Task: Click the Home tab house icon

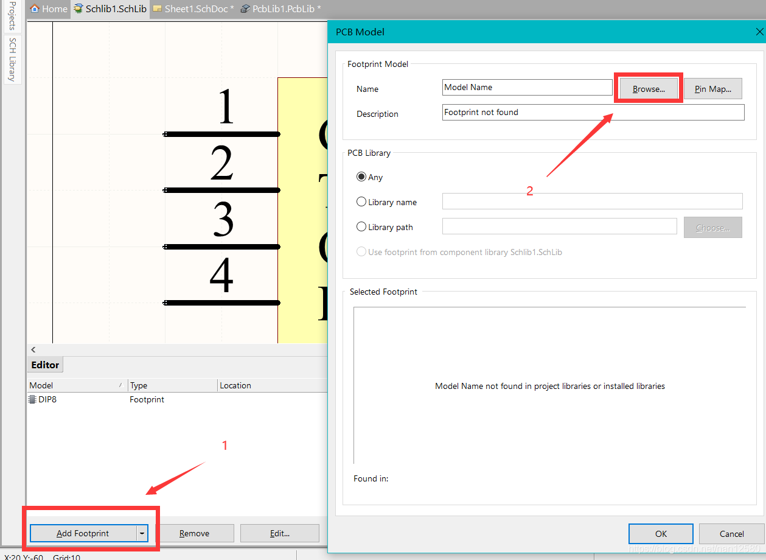Action: tap(35, 9)
